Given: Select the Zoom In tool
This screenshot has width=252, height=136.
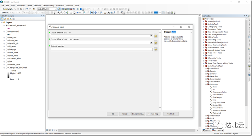Looking at the screenshot, I should click(59, 13).
